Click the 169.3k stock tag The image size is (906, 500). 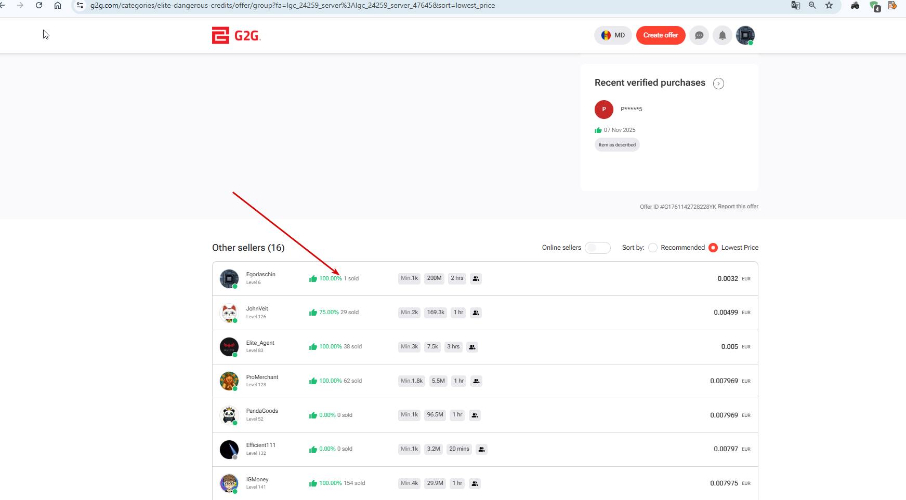pyautogui.click(x=436, y=313)
